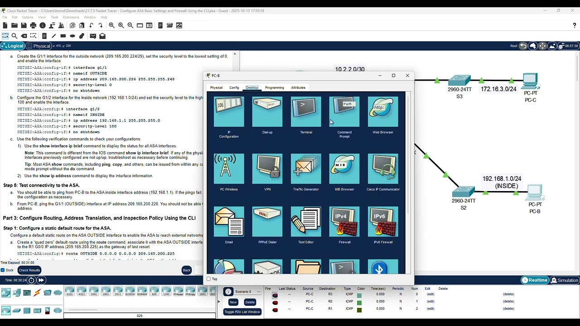Choose the 2911 router device

pyautogui.click(x=118, y=291)
